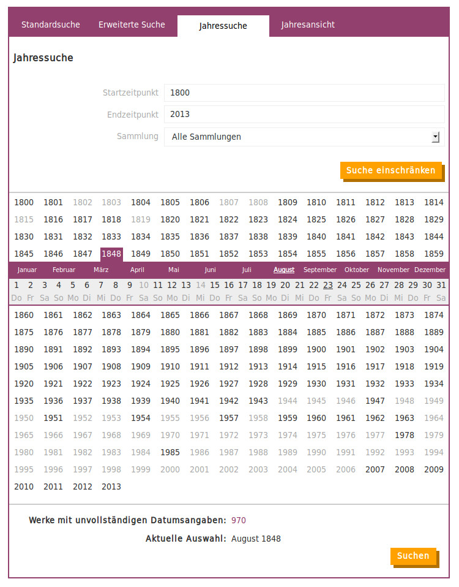Open the Erweiterte Suche tab
The width and height of the screenshot is (459, 587).
pos(132,25)
